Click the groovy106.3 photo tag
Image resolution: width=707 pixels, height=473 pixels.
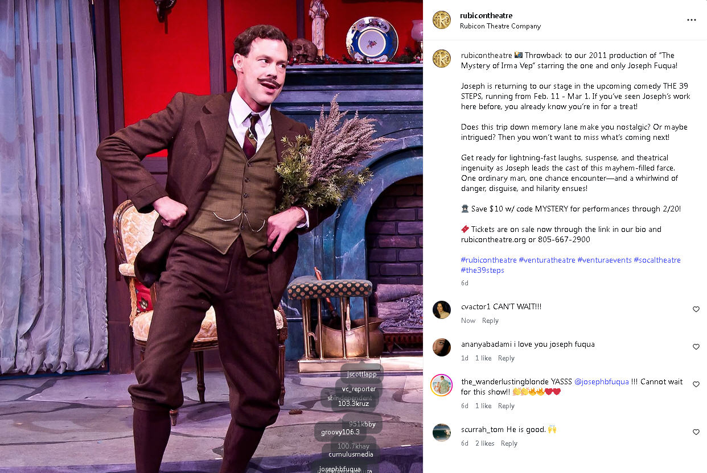(x=340, y=432)
